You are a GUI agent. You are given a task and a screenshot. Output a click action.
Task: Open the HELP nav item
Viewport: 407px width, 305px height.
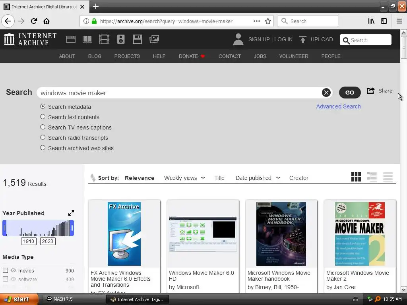pos(159,56)
